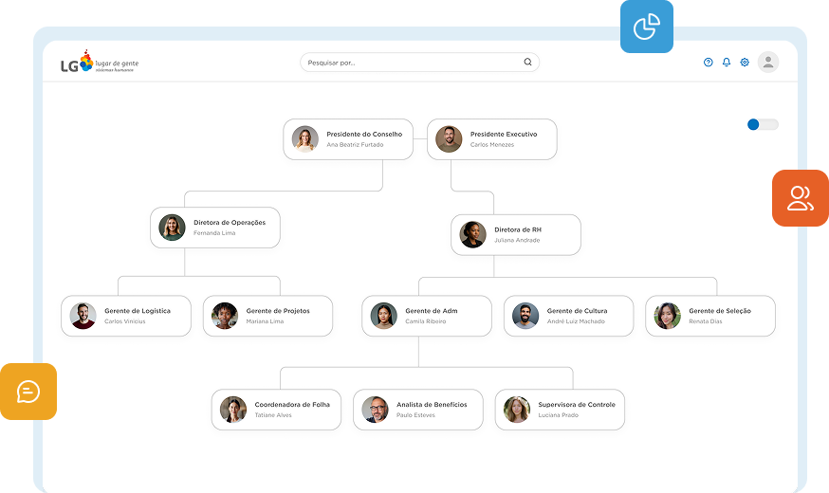Select Analista de Benefícios Paulo Esteves
The image size is (829, 493).
[x=418, y=410]
